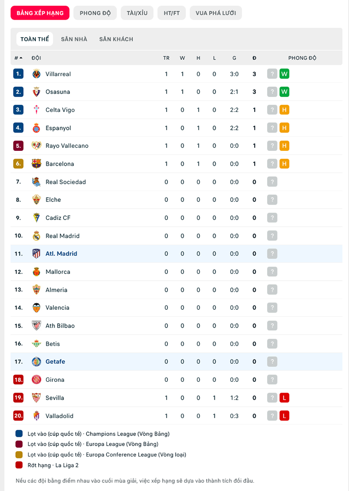349x491 pixels.
Task: Click Sevilla's red L form badge
Action: click(x=284, y=398)
